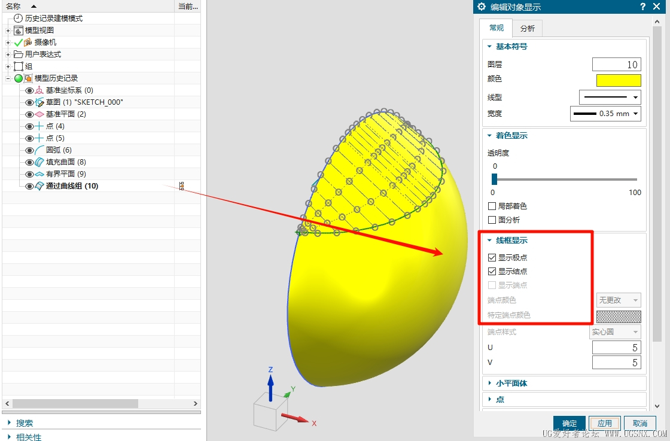670x441 pixels.
Task: Click the tree scrollbar right arrow
Action: click(x=195, y=403)
